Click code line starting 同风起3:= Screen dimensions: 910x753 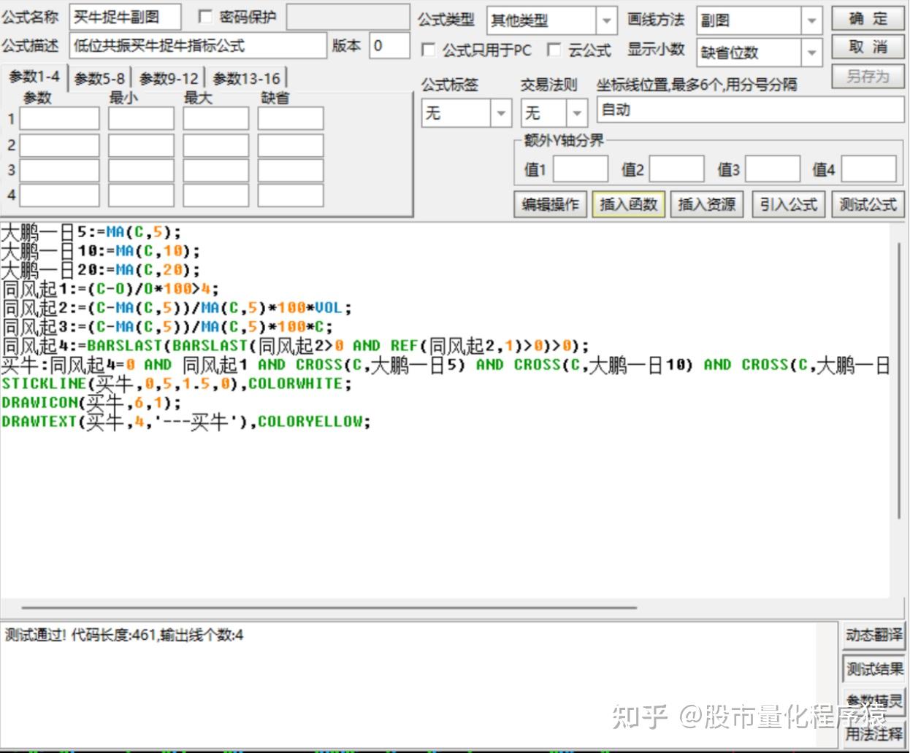click(x=167, y=328)
